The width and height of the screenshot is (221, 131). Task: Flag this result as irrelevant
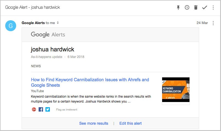tap(67, 110)
